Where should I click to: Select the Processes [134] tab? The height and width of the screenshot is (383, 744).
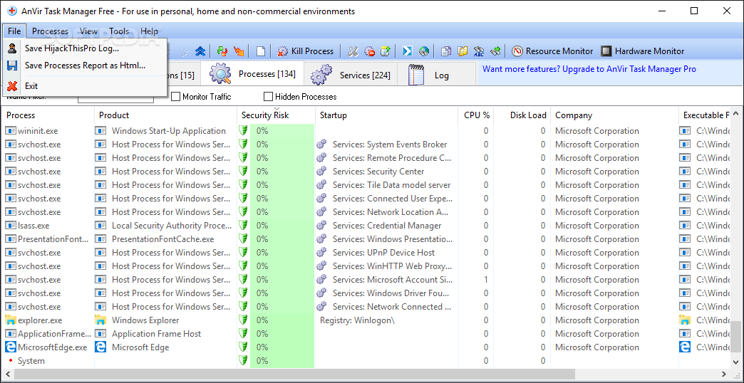(x=252, y=74)
